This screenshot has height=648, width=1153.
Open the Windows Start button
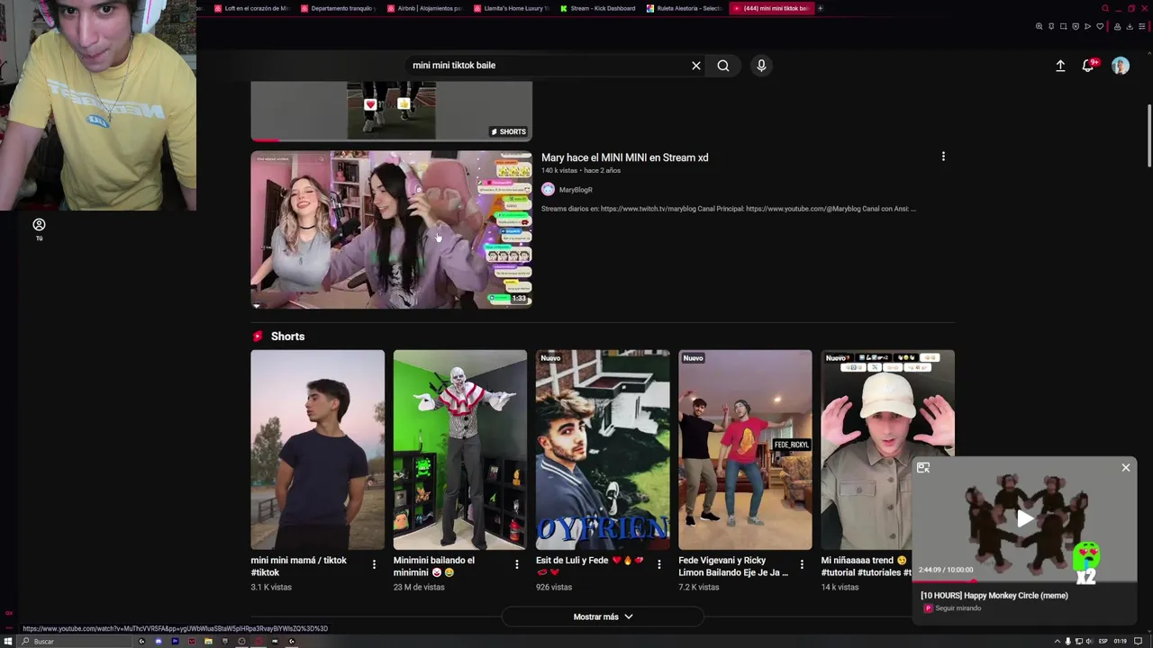(x=8, y=641)
